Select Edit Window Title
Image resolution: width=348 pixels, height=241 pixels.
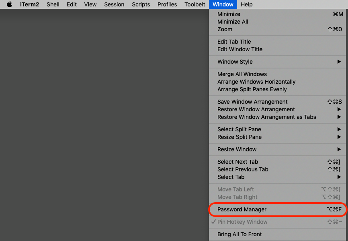click(x=277, y=49)
